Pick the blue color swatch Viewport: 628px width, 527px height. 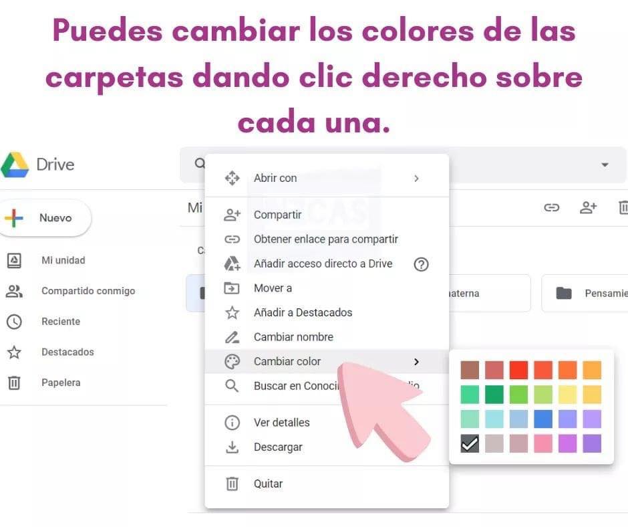(542, 419)
